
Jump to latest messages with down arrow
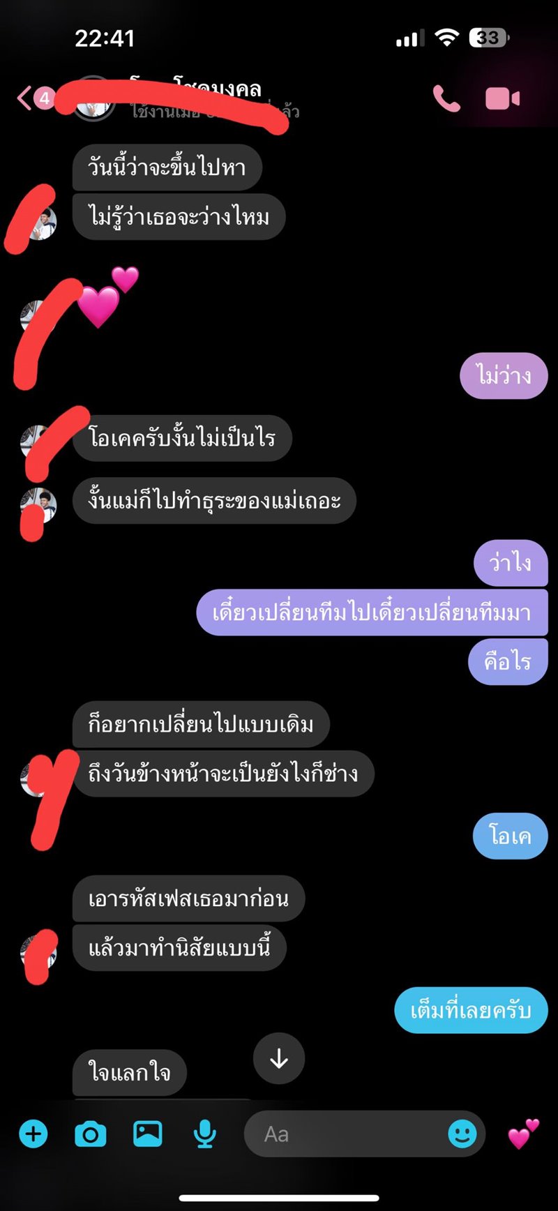pyautogui.click(x=279, y=1058)
